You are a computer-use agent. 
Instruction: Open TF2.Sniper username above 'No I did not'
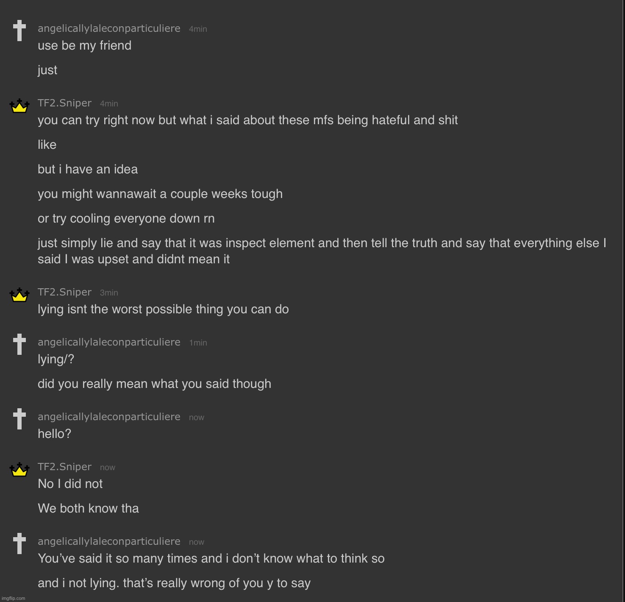(64, 467)
